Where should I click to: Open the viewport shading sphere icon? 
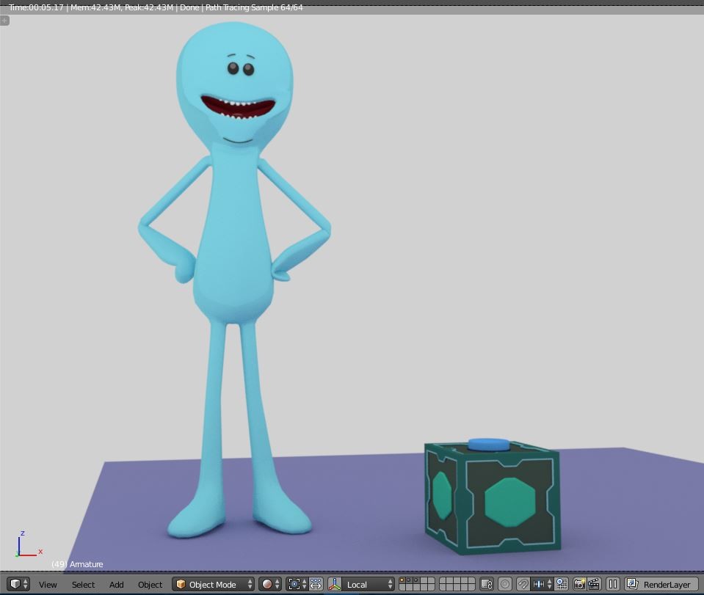click(266, 584)
